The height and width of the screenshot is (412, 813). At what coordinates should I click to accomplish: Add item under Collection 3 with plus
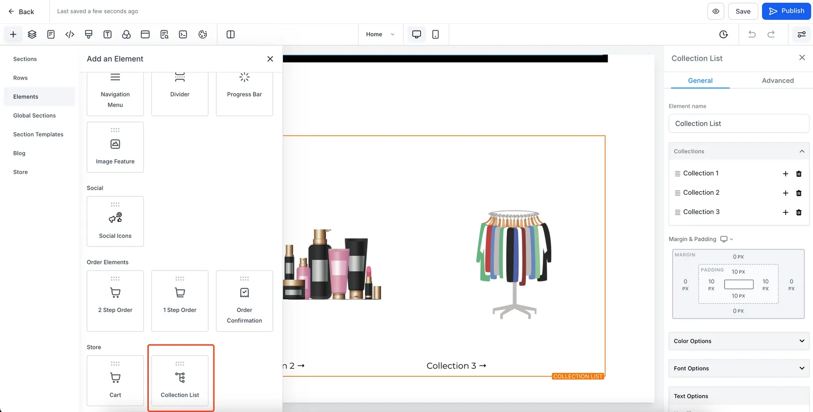(x=786, y=212)
